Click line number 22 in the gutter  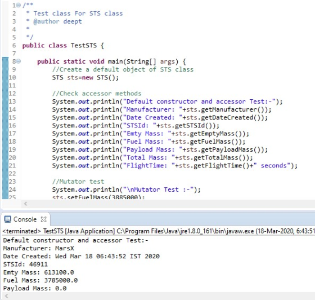[x=12, y=174]
